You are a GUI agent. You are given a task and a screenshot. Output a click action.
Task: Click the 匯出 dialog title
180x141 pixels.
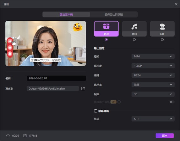click(6, 4)
